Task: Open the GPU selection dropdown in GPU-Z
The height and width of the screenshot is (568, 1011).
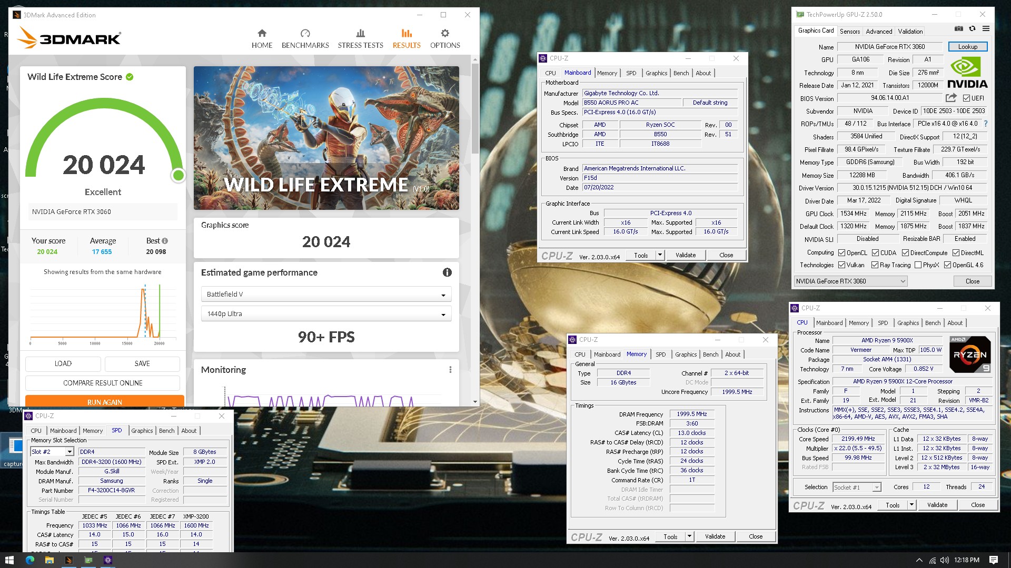Action: [850, 281]
